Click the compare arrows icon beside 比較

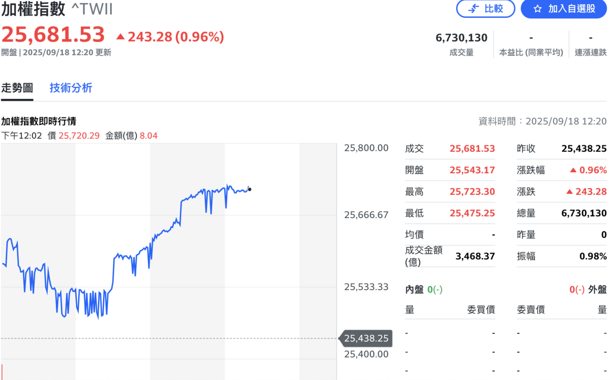pos(474,9)
